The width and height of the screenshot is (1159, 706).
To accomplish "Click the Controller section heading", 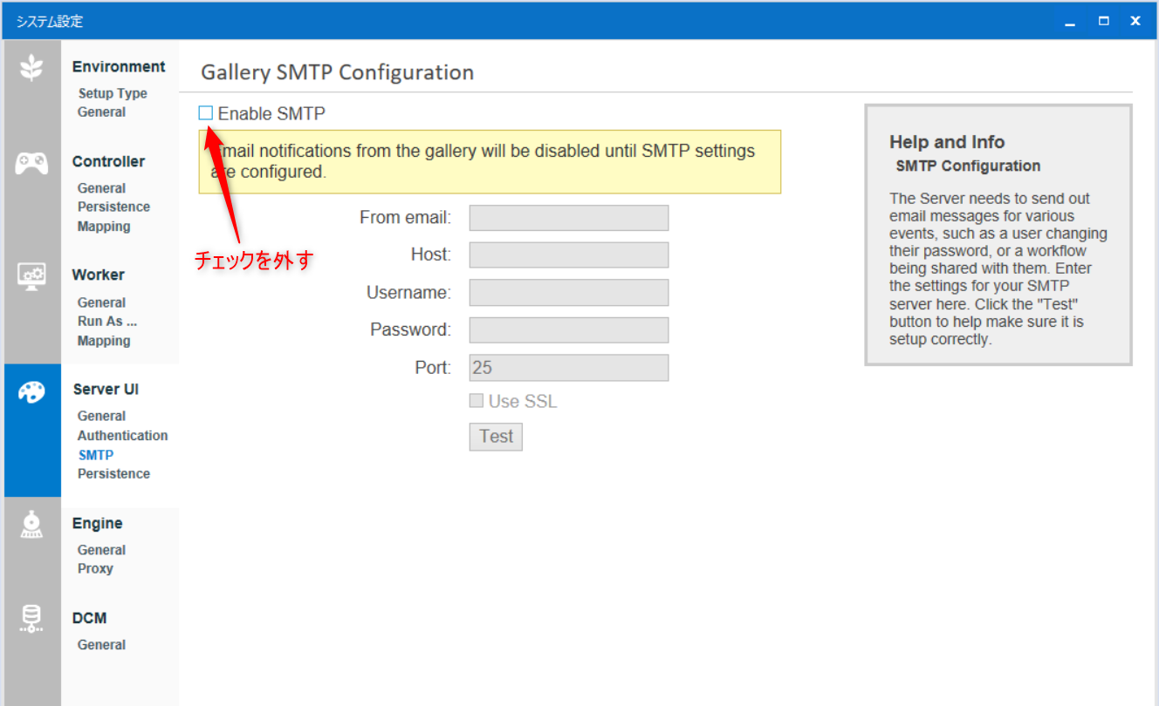I will click(x=108, y=161).
